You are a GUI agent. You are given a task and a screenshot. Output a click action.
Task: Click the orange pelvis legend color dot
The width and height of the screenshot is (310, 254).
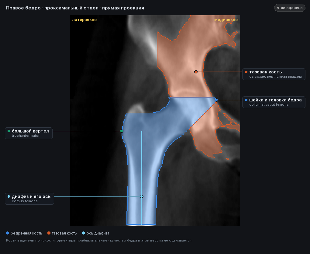49,233
